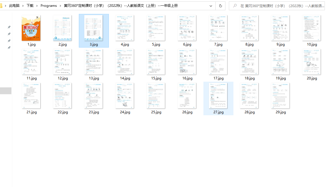Expand the breadcrumb chevron after 此电脑
328x187 pixels.
point(23,5)
